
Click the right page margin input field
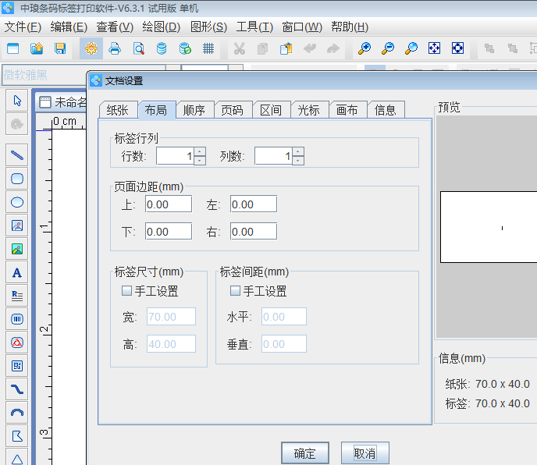[x=253, y=232]
